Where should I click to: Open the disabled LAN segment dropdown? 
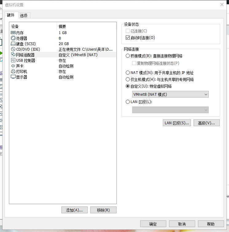tap(170, 110)
